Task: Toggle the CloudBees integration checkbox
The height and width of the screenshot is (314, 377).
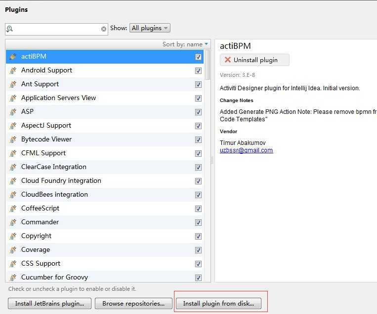Action: point(198,195)
